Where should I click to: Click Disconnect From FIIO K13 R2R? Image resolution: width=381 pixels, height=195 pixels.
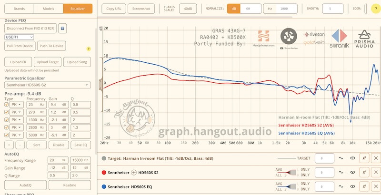tap(30, 29)
